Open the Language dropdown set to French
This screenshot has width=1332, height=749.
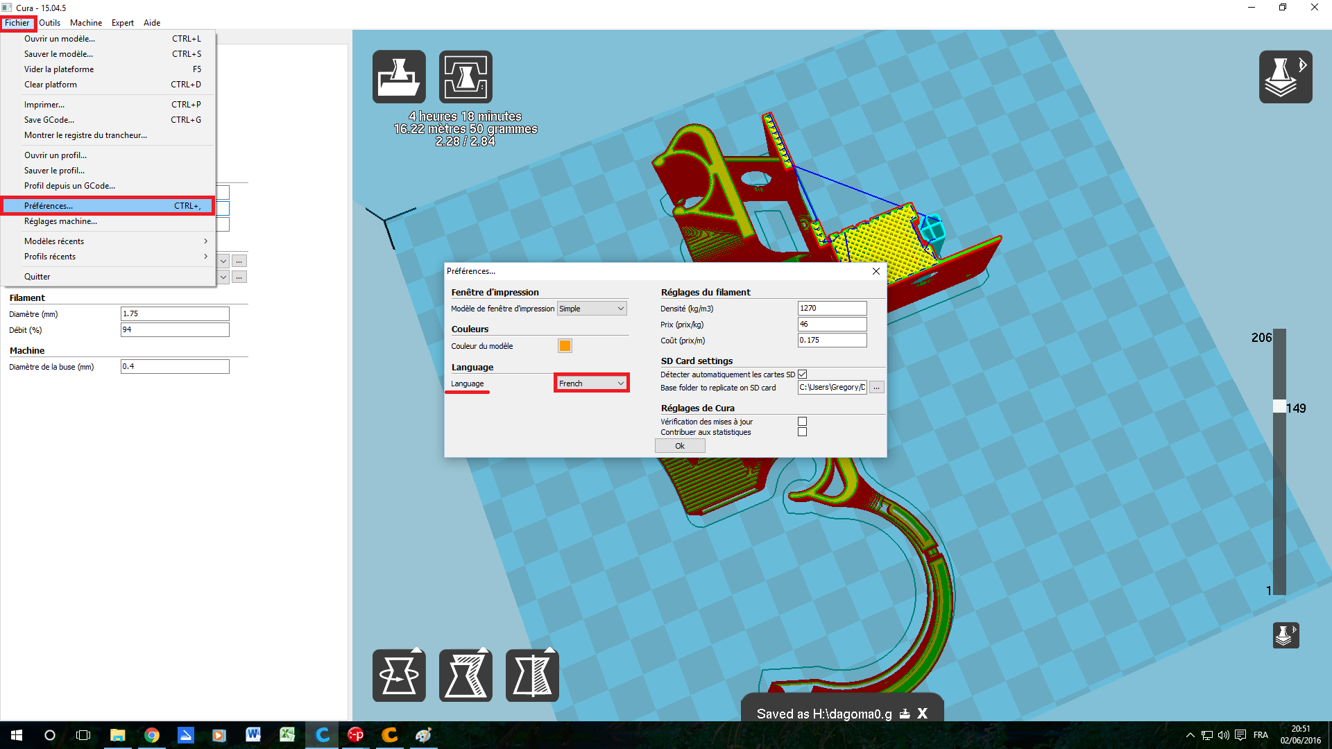pos(591,384)
